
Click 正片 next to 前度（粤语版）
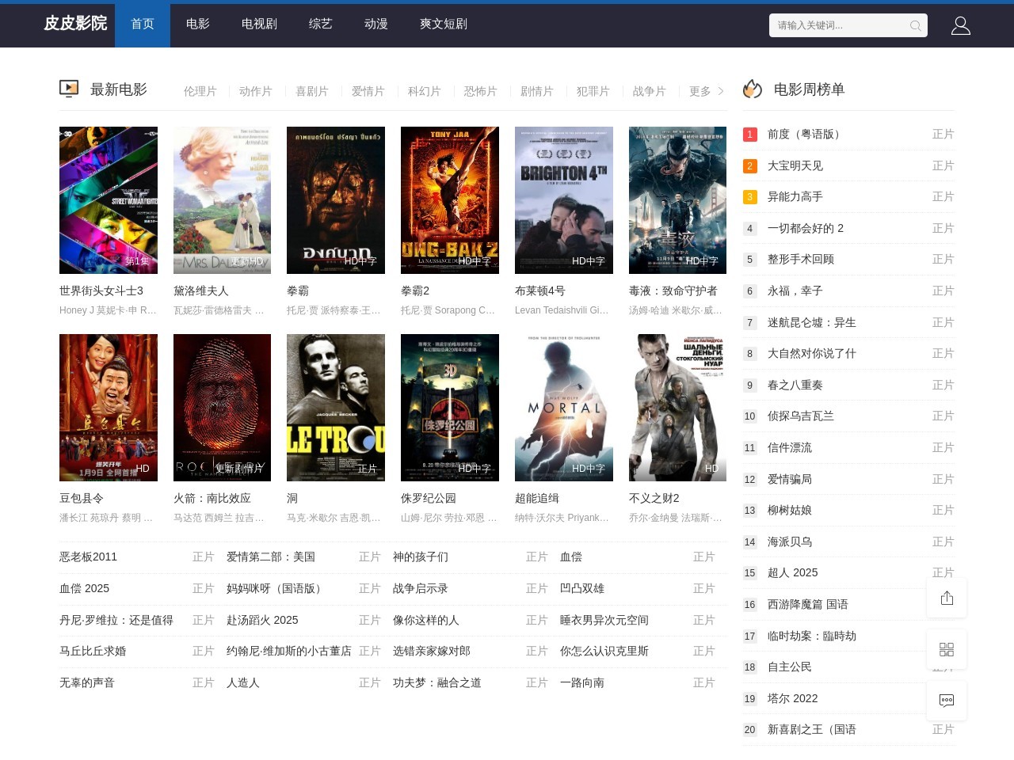pos(943,134)
